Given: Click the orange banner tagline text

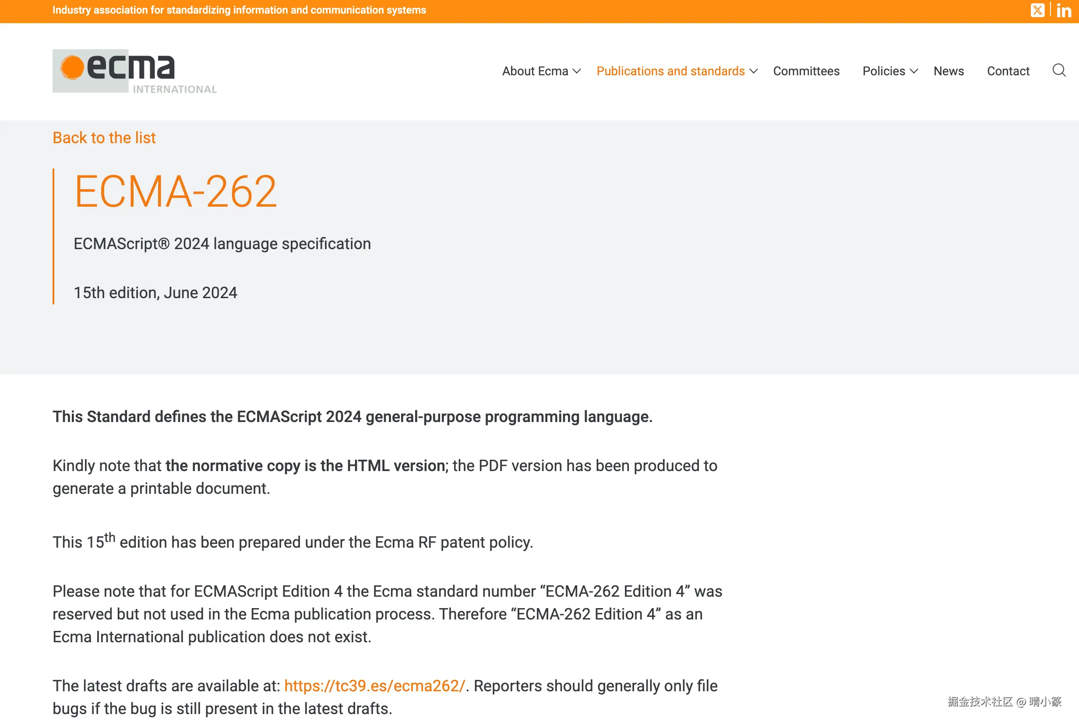Looking at the screenshot, I should pos(239,10).
